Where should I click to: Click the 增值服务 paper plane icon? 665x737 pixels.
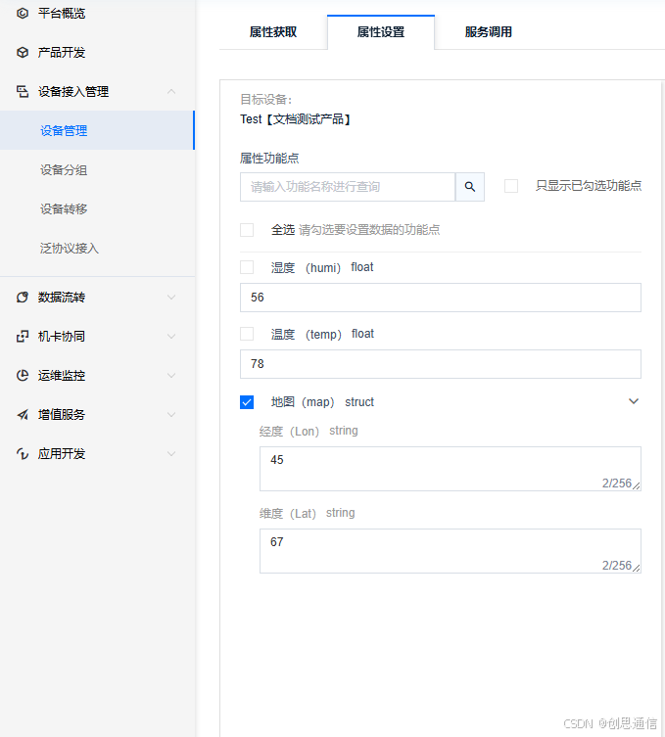[23, 414]
